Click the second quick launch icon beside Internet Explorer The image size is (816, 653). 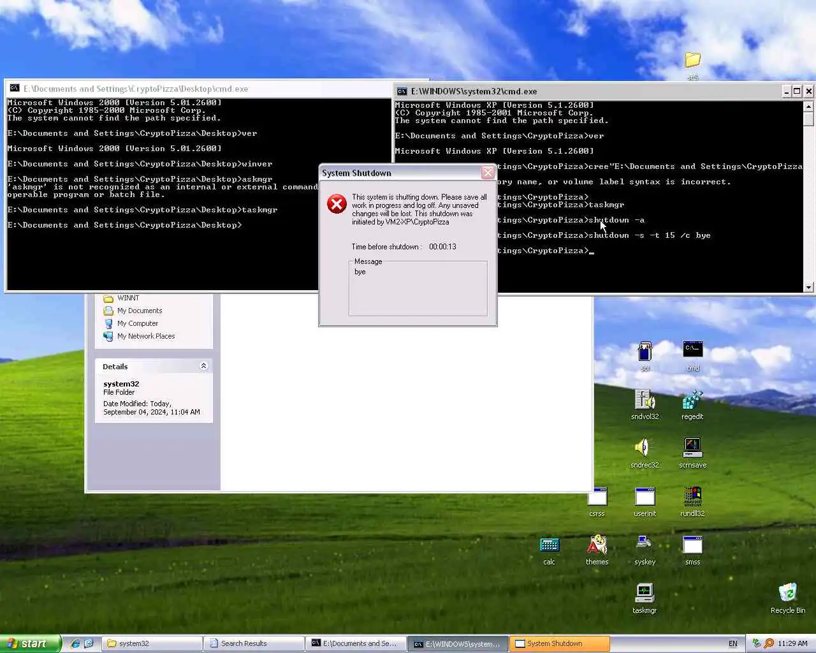89,643
